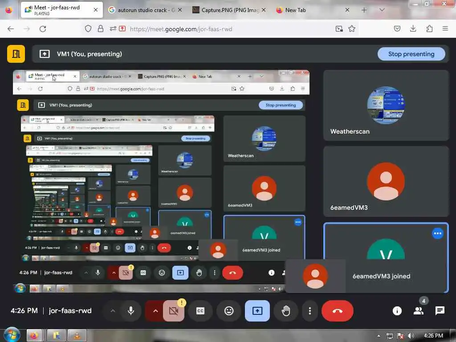Click the VLC cone taskbar icon
This screenshot has height=342, width=456.
(x=77, y=336)
